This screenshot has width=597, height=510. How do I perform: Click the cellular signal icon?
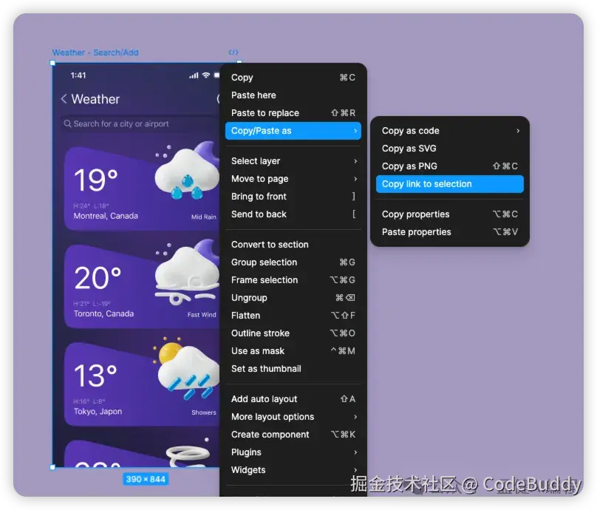pos(194,75)
